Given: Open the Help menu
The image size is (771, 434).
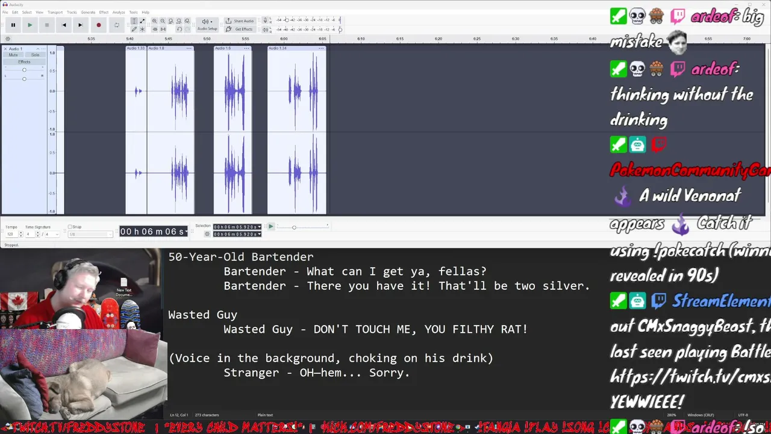Looking at the screenshot, I should (145, 12).
